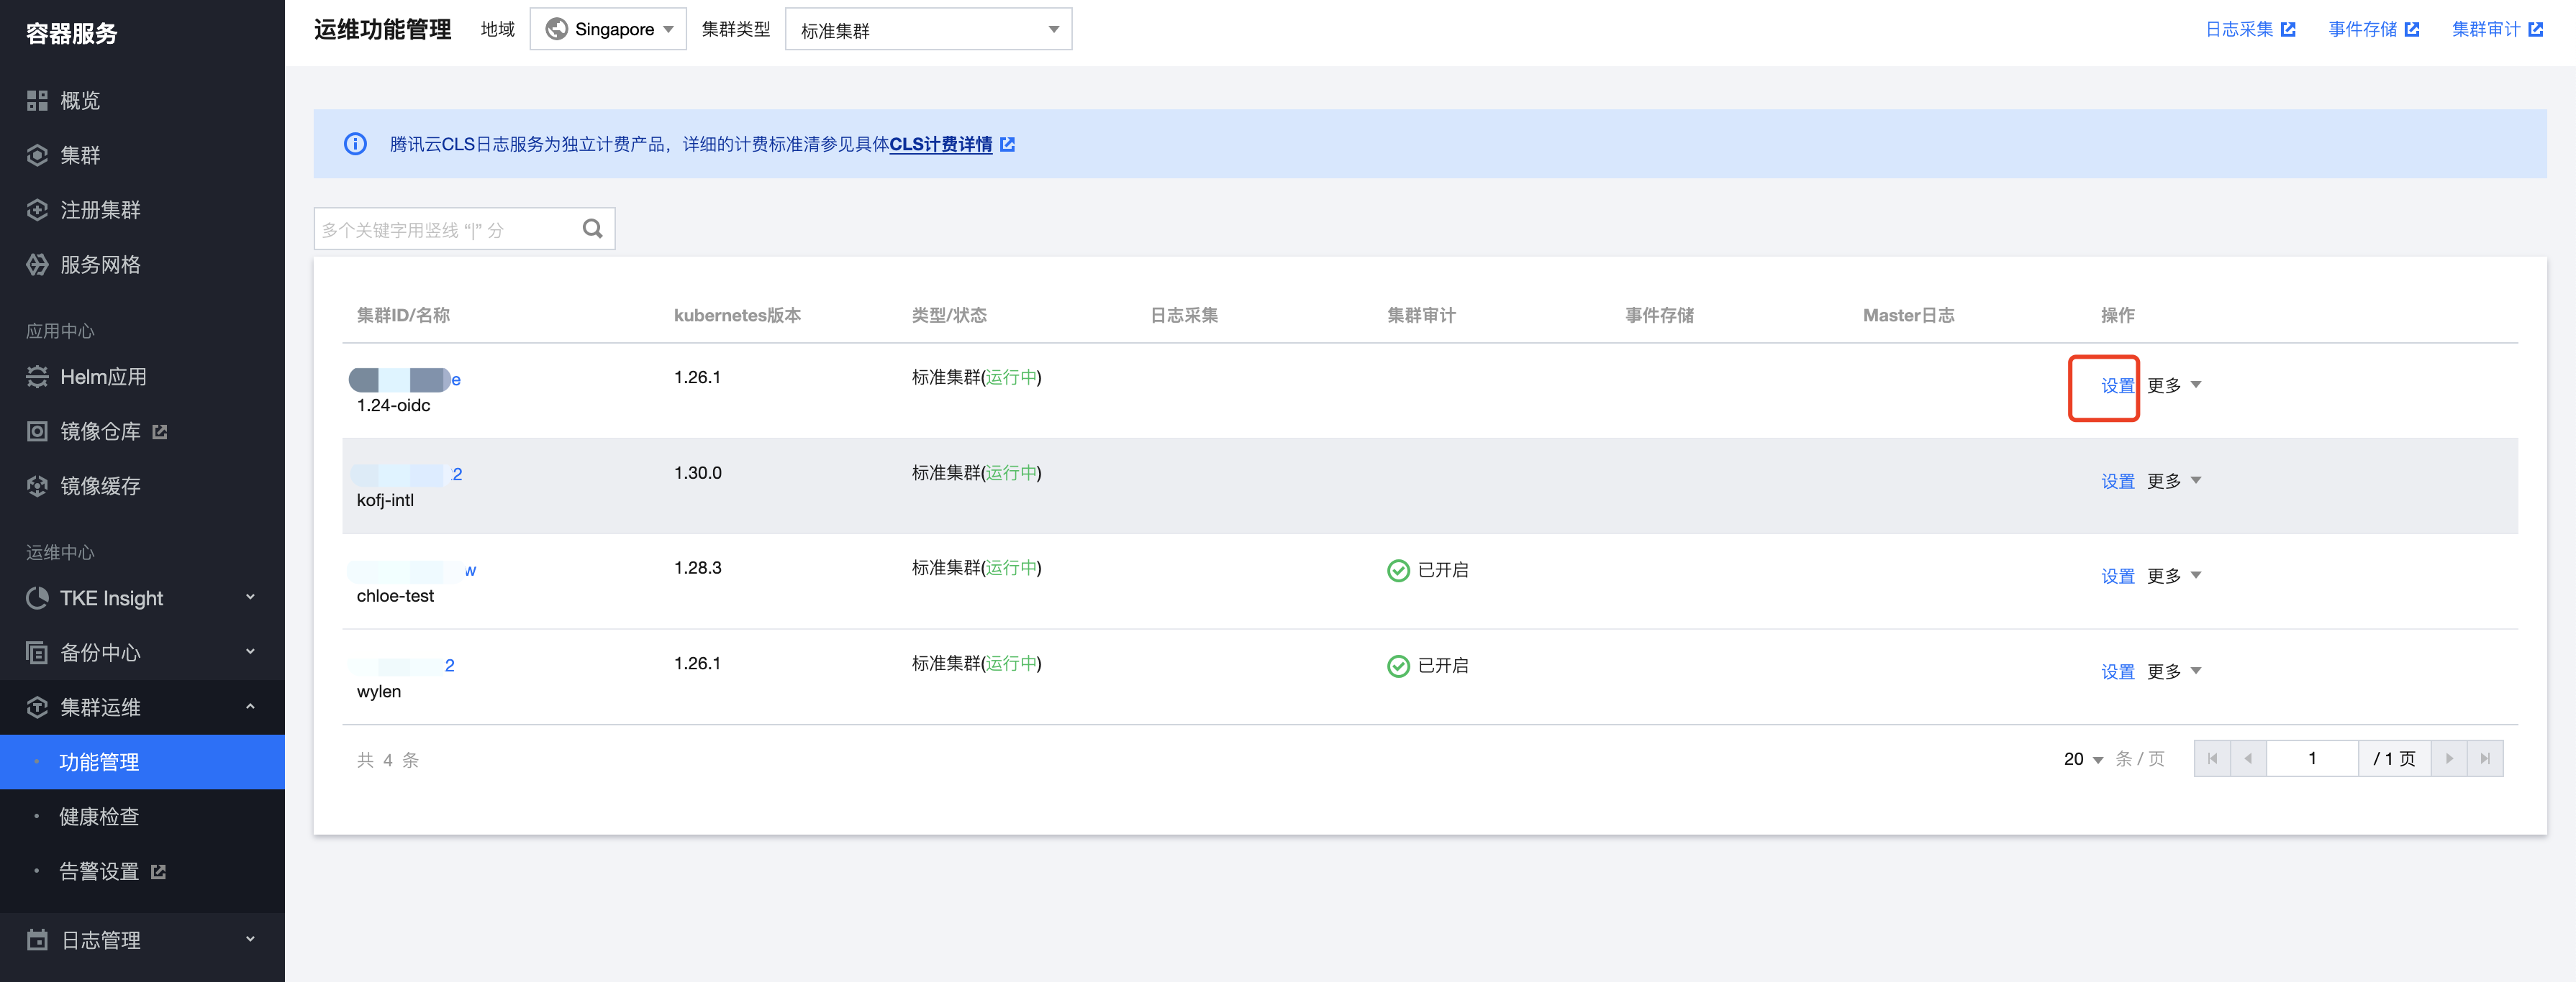The width and height of the screenshot is (2576, 982).
Task: Click the 镜像仓库 external link icon
Action: point(160,431)
